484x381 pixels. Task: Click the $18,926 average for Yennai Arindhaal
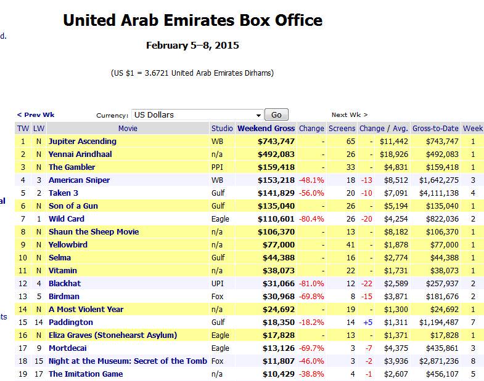[x=394, y=154]
